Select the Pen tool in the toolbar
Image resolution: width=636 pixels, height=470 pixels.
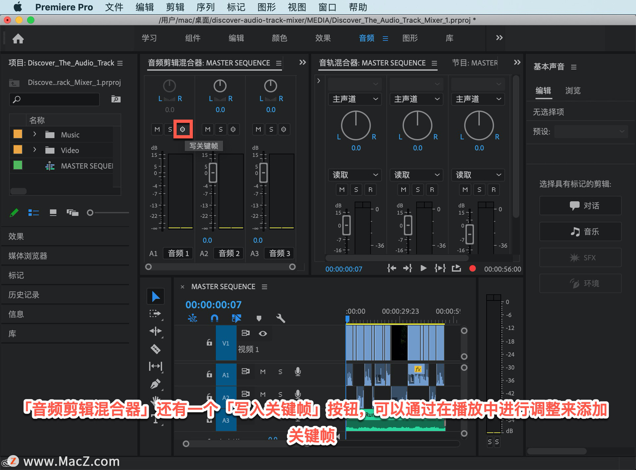[x=155, y=384]
